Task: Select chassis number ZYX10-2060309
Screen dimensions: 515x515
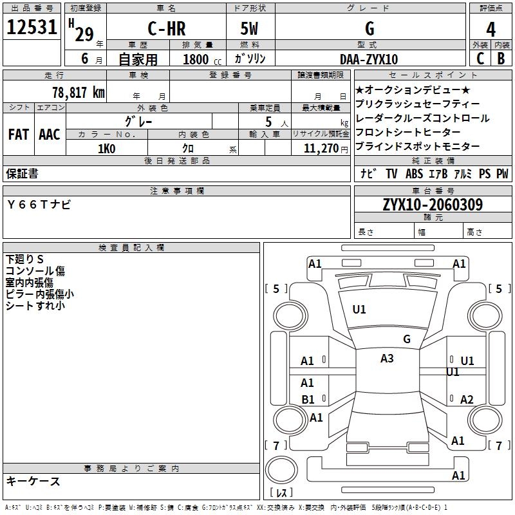Action: (x=433, y=205)
